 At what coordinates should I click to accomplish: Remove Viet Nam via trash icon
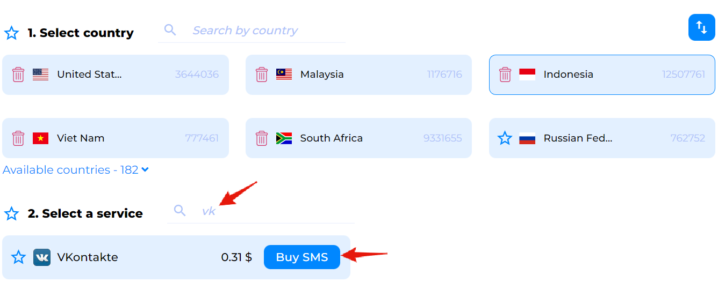[18, 138]
